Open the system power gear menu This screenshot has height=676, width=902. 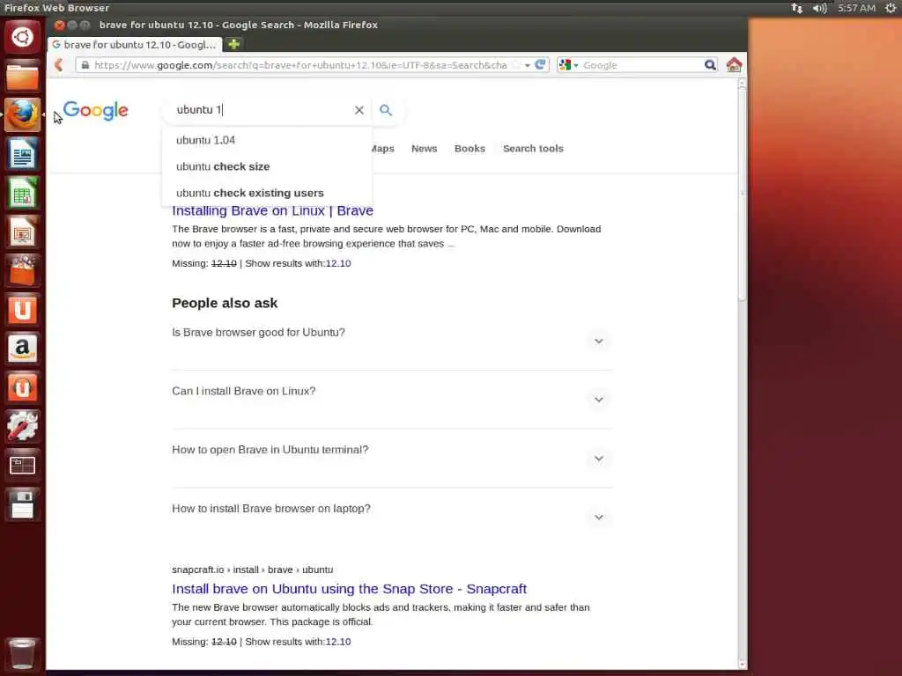tap(891, 8)
